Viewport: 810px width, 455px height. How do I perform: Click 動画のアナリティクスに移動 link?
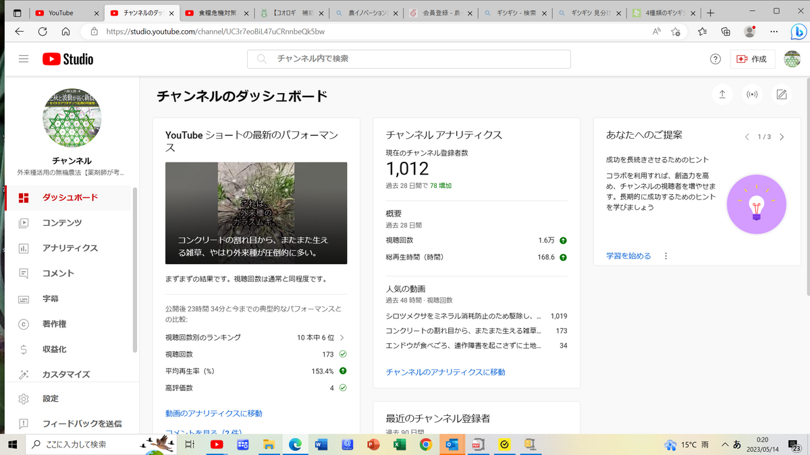213,413
